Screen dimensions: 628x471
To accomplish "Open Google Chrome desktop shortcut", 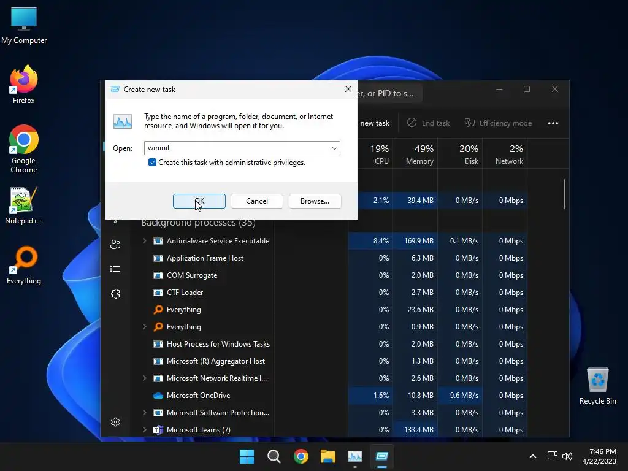I will click(24, 149).
